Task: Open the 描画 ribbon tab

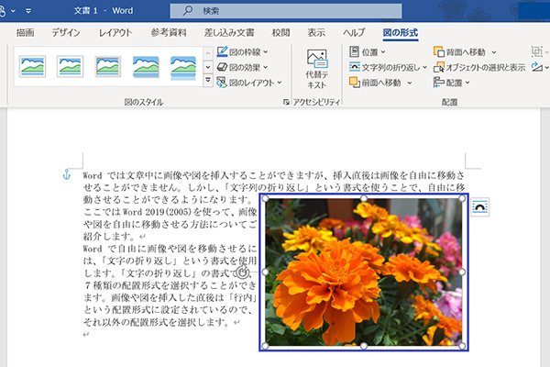Action: [x=25, y=33]
